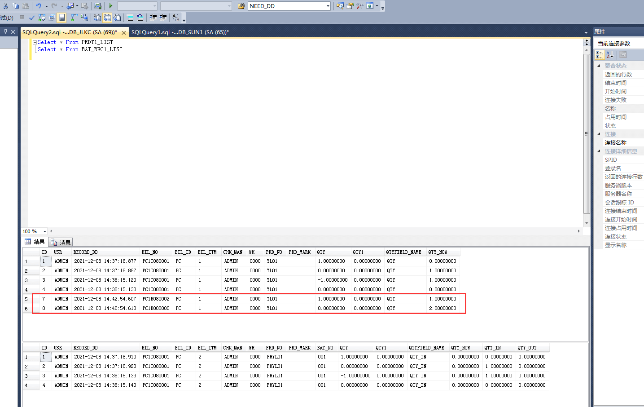Screen dimensions: 644x407
Task: Specify values for template parameters icon
Action: pos(176,18)
